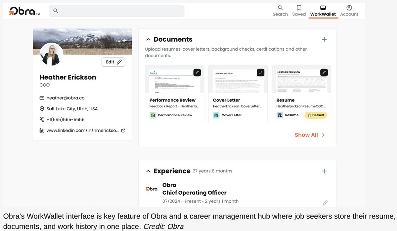Click 27 years 8 months experience total
Viewport: 397px width, 231px height.
click(212, 171)
